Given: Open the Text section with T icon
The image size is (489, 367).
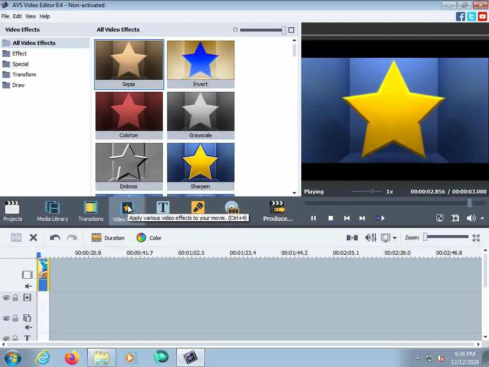Looking at the screenshot, I should (163, 207).
